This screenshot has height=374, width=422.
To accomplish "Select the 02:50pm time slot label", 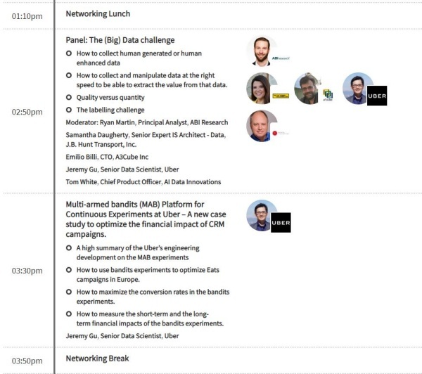I will [x=27, y=112].
